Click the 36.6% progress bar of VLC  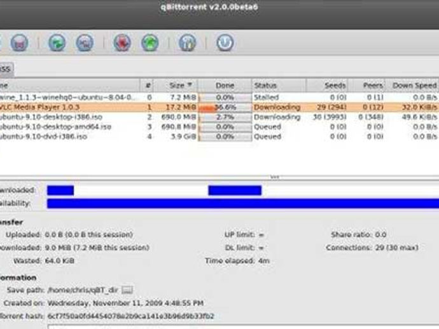pos(225,107)
